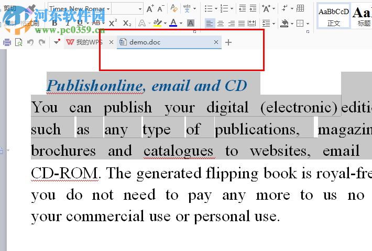This screenshot has width=372, height=251.
Task: Apply paragraph shading paint bucket
Action: pyautogui.click(x=284, y=24)
